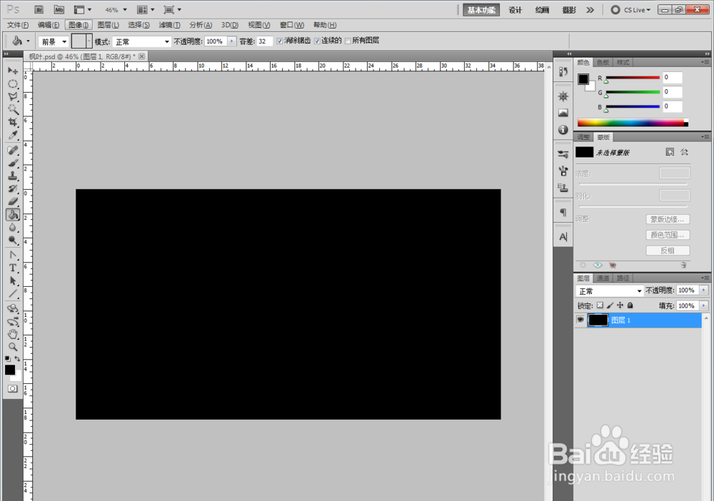Screen dimensions: 714x501
Task: Open the layer blend mode 正常 dropdown
Action: [609, 290]
